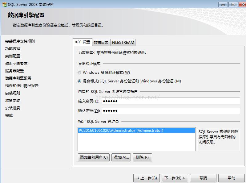Click the 删除(R) button

tap(142, 157)
